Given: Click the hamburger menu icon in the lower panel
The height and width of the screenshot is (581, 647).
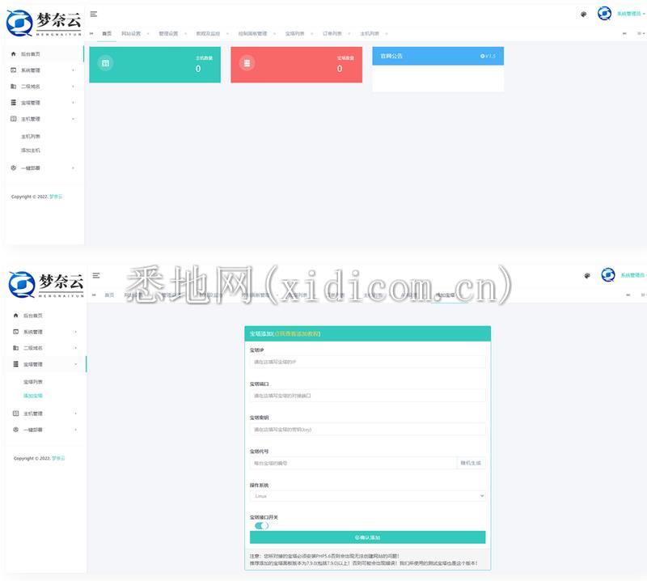Looking at the screenshot, I should pyautogui.click(x=96, y=275).
